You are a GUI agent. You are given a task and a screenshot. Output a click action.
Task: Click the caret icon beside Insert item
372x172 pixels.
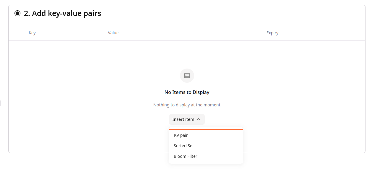click(x=198, y=119)
